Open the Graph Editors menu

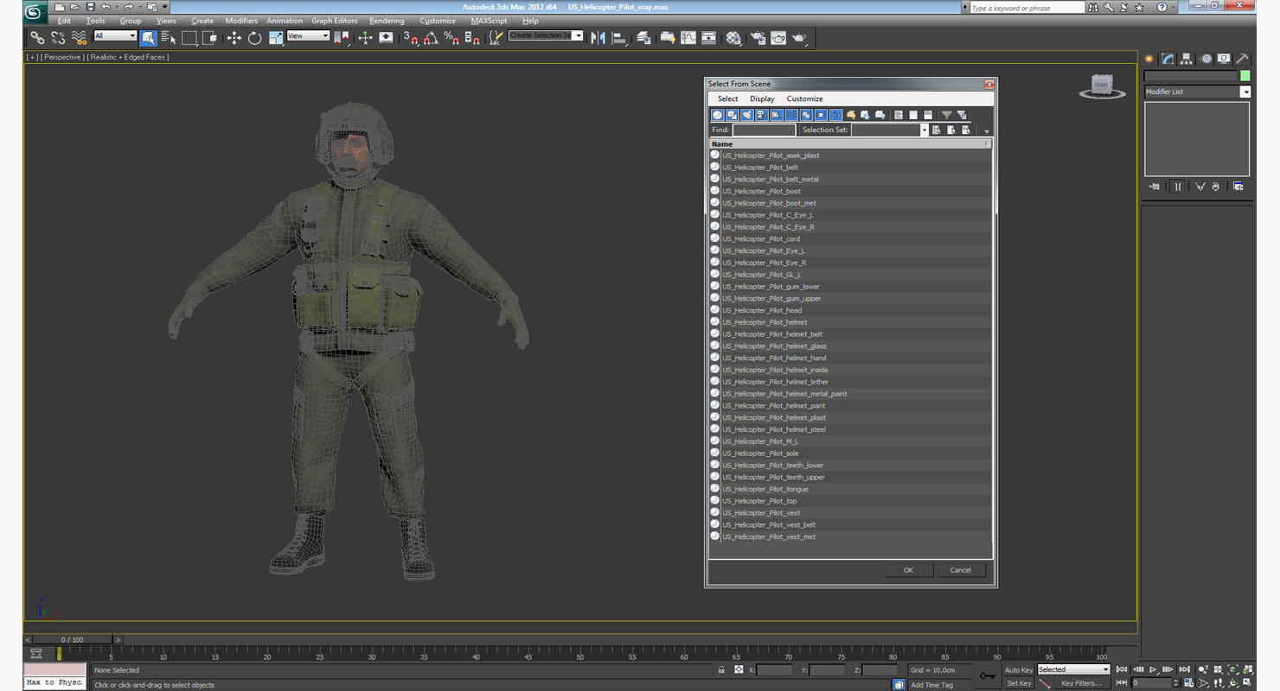click(x=334, y=21)
